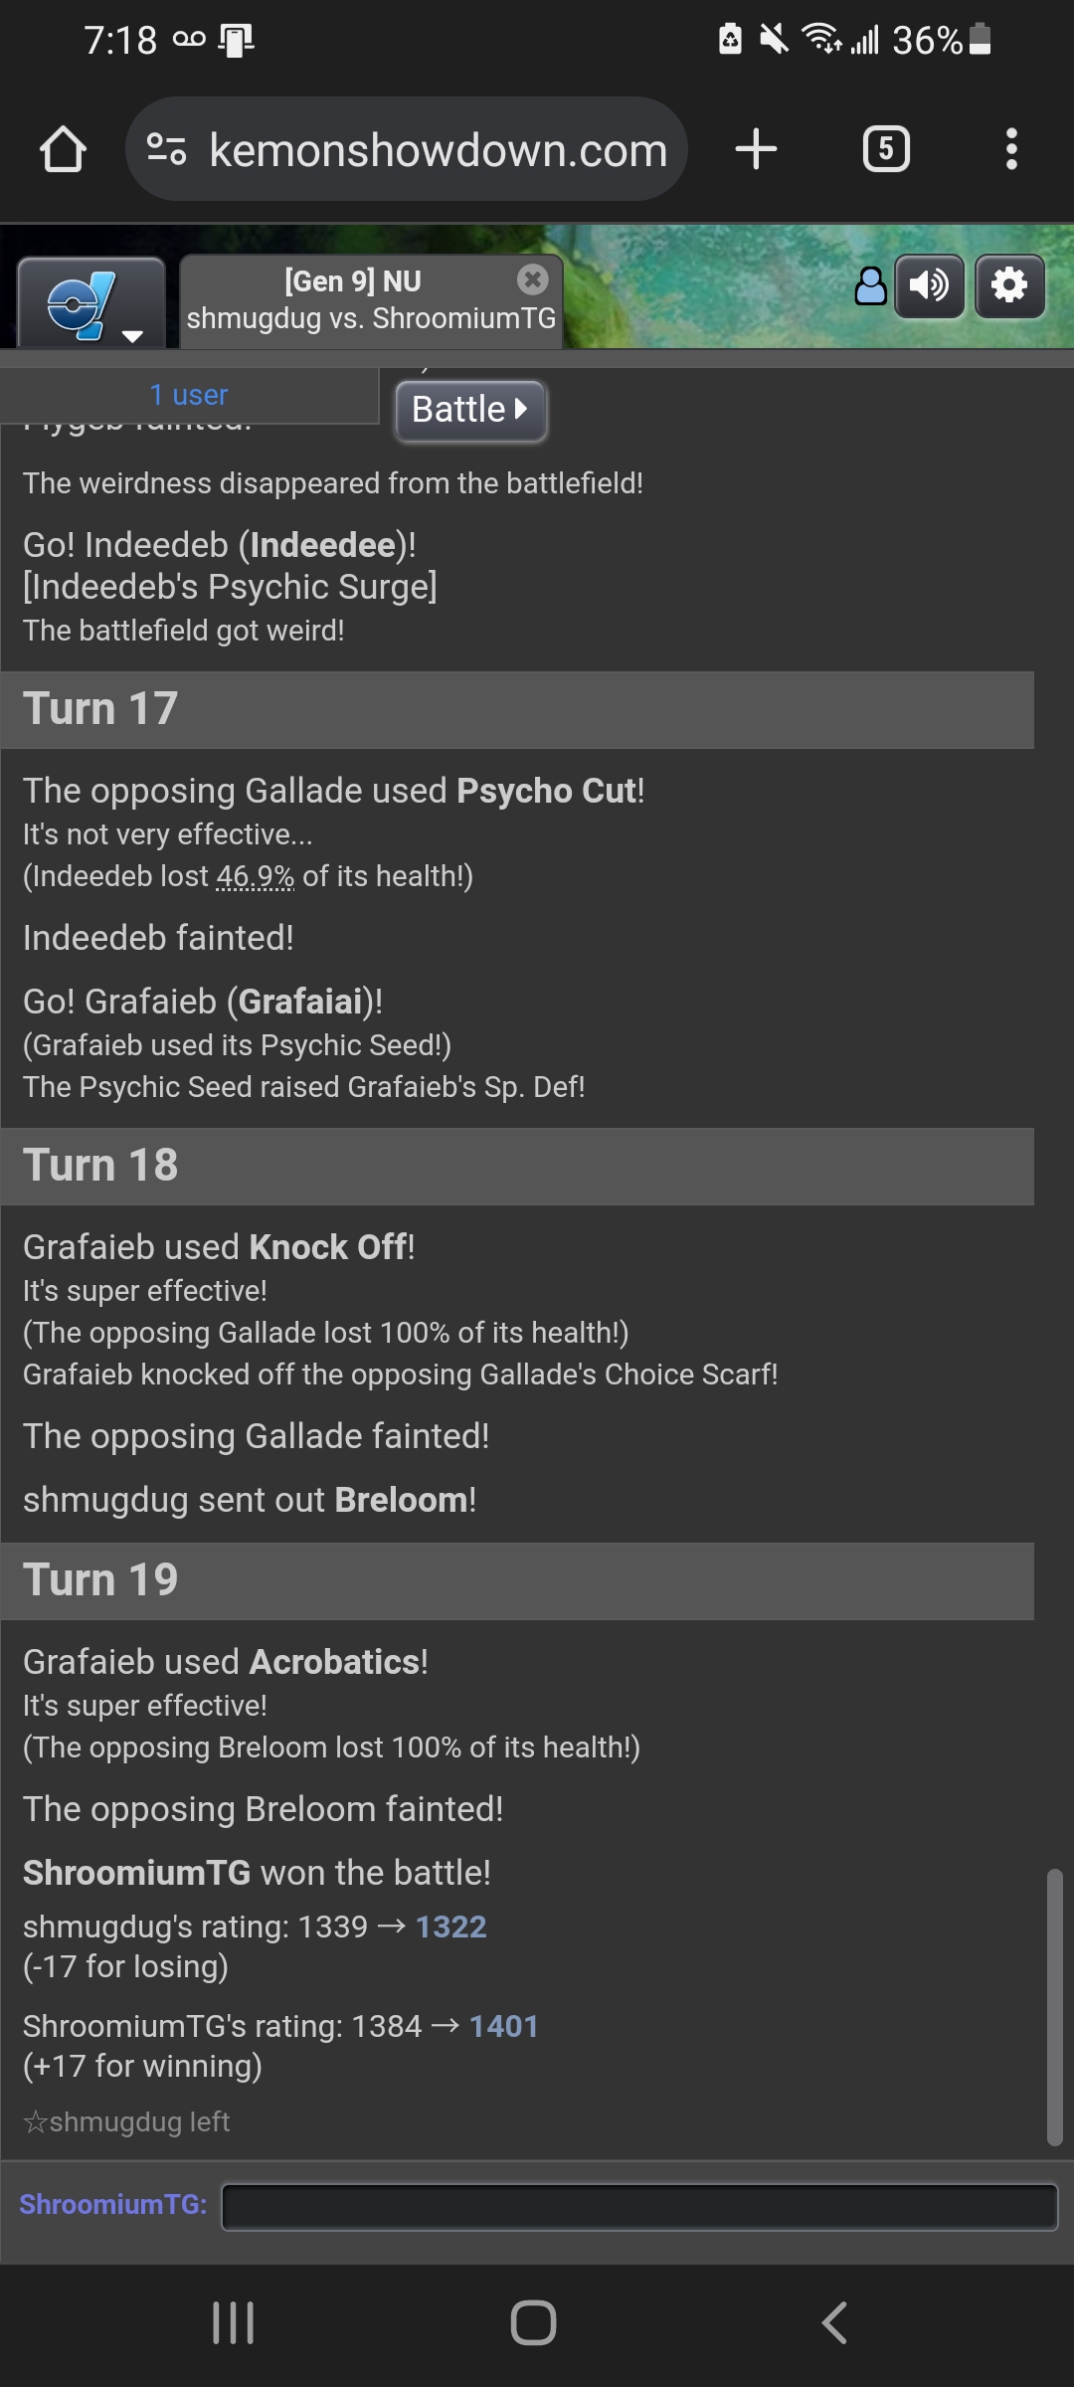The height and width of the screenshot is (2387, 1074).
Task: Tap the Android back navigation arrow
Action: coord(834,2323)
